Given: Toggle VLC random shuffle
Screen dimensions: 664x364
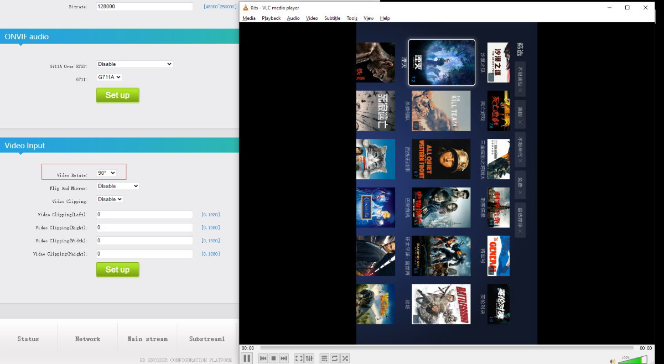Looking at the screenshot, I should (345, 358).
